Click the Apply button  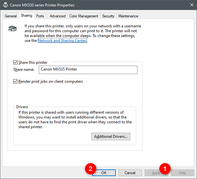(x=156, y=173)
